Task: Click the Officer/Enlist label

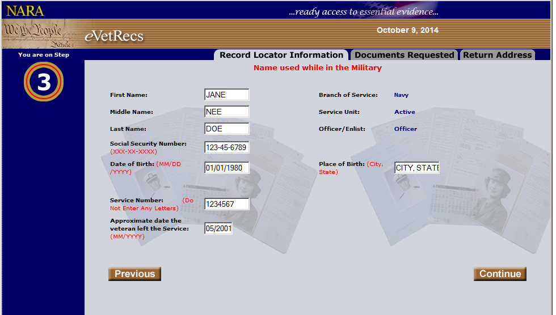Action: point(342,129)
